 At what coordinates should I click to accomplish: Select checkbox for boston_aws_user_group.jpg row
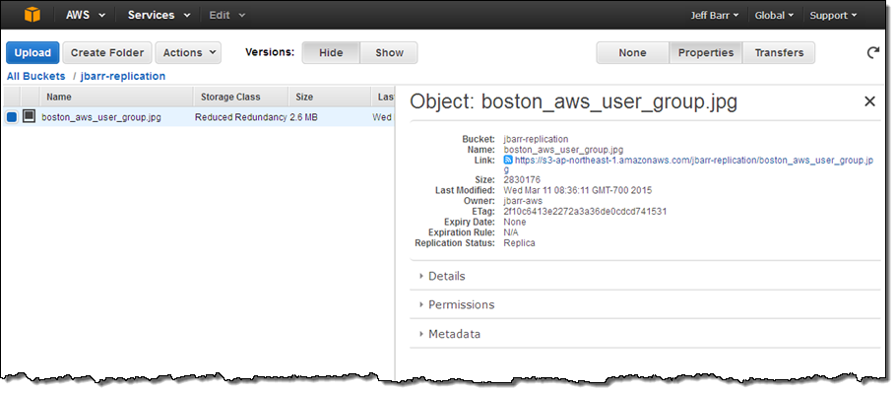[12, 117]
